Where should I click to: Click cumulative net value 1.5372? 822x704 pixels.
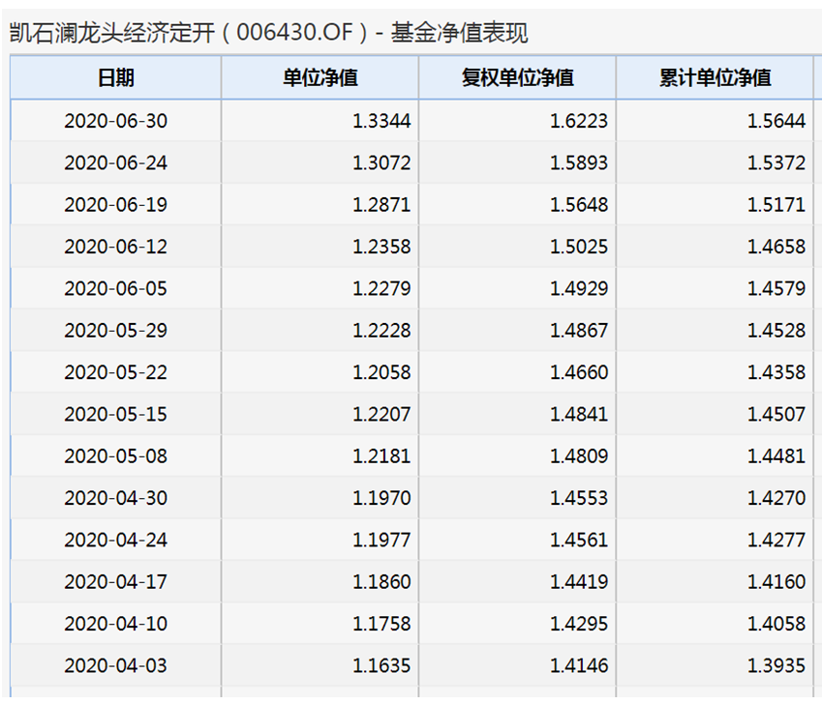pyautogui.click(x=776, y=162)
